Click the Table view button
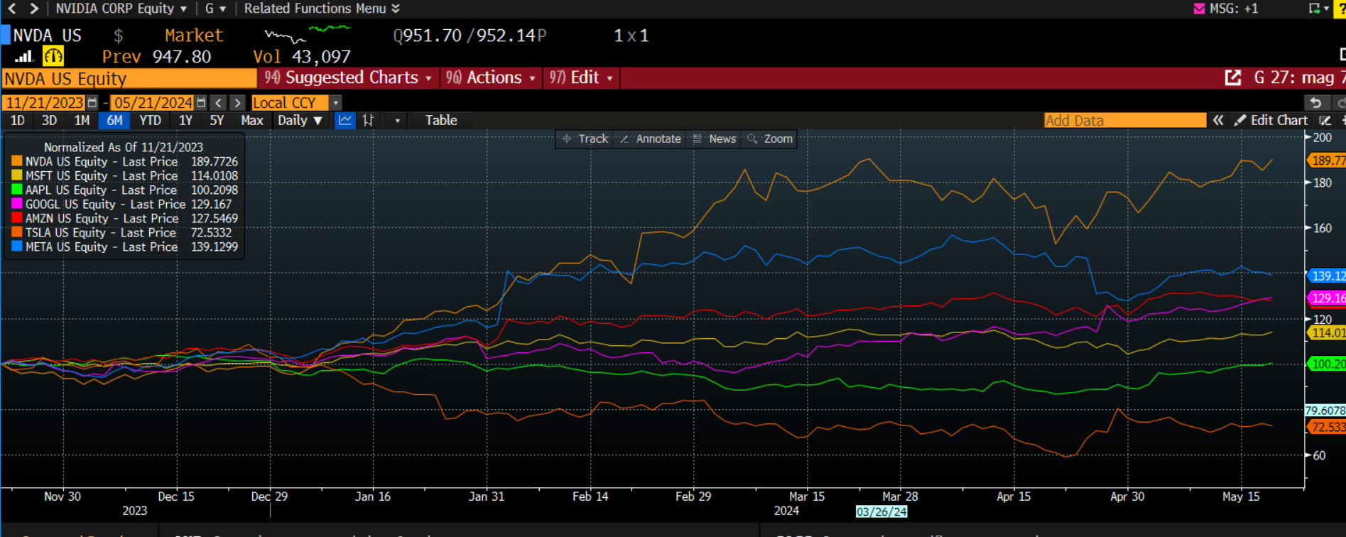1346x537 pixels. click(441, 121)
